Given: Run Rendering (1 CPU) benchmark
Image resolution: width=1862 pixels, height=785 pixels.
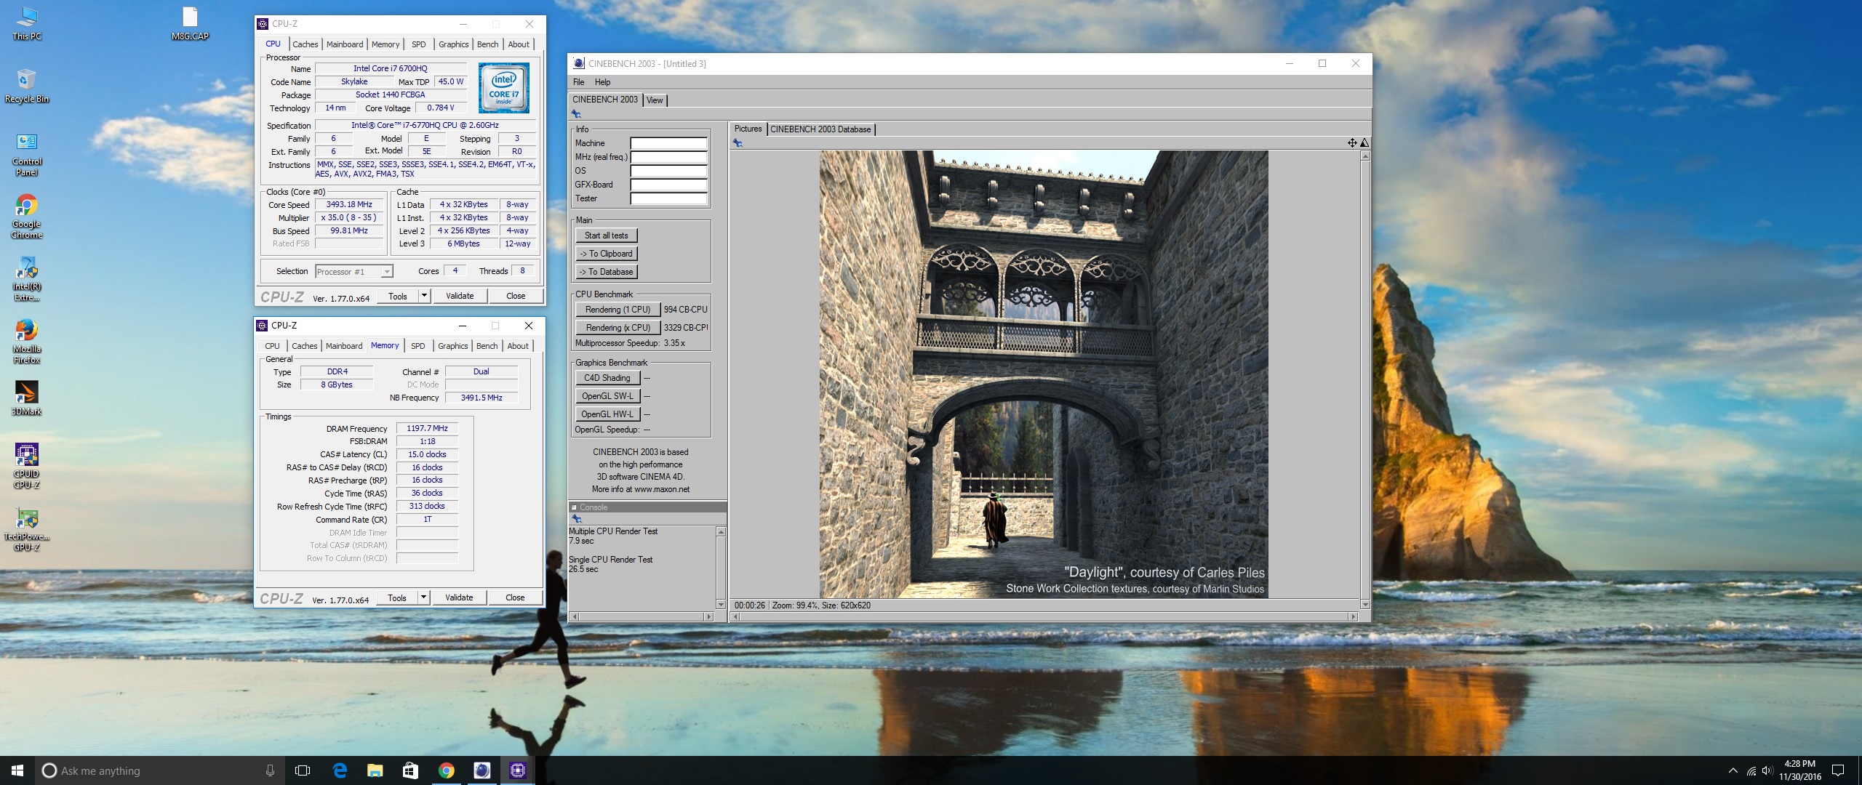Looking at the screenshot, I should [618, 310].
